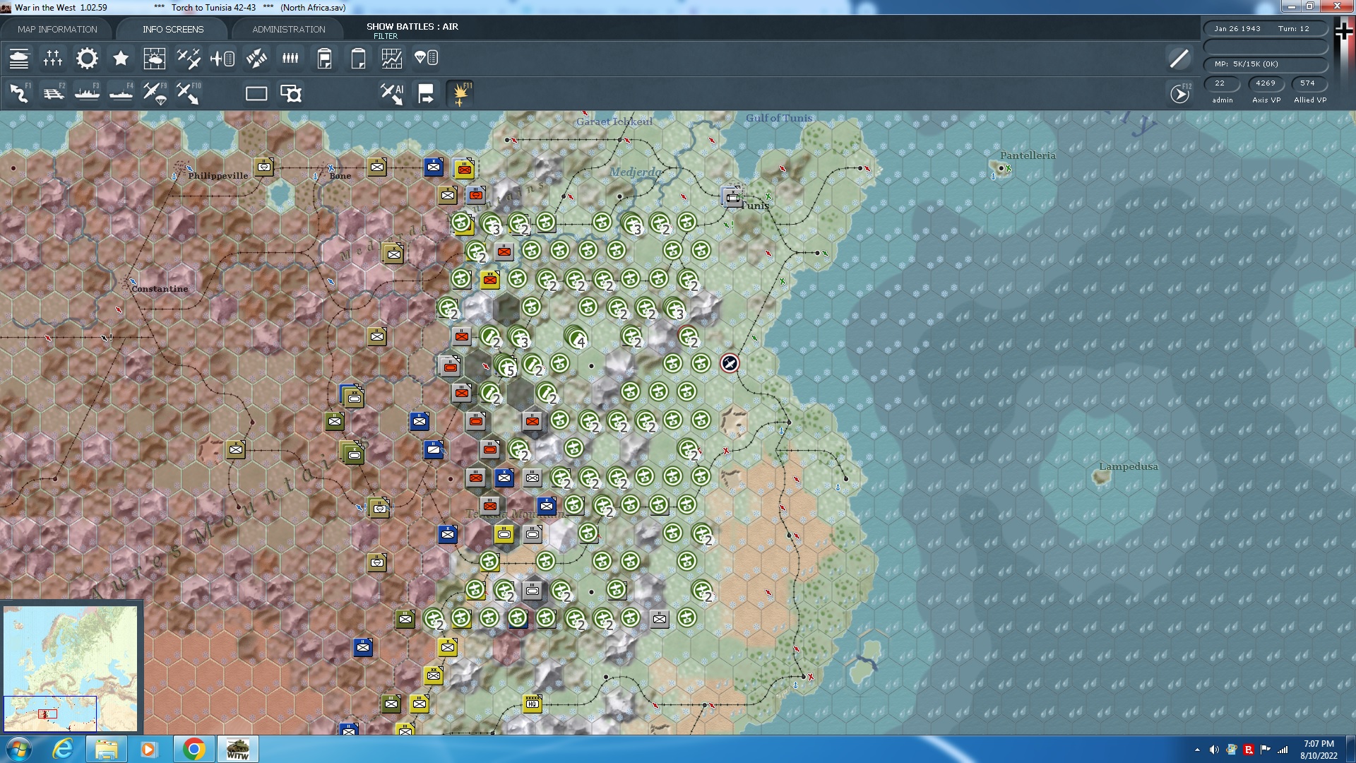Click the system tray volume icon
The width and height of the screenshot is (1356, 763).
[1214, 750]
